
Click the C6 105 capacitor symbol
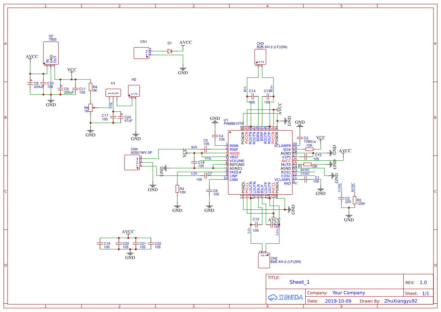tap(209, 191)
